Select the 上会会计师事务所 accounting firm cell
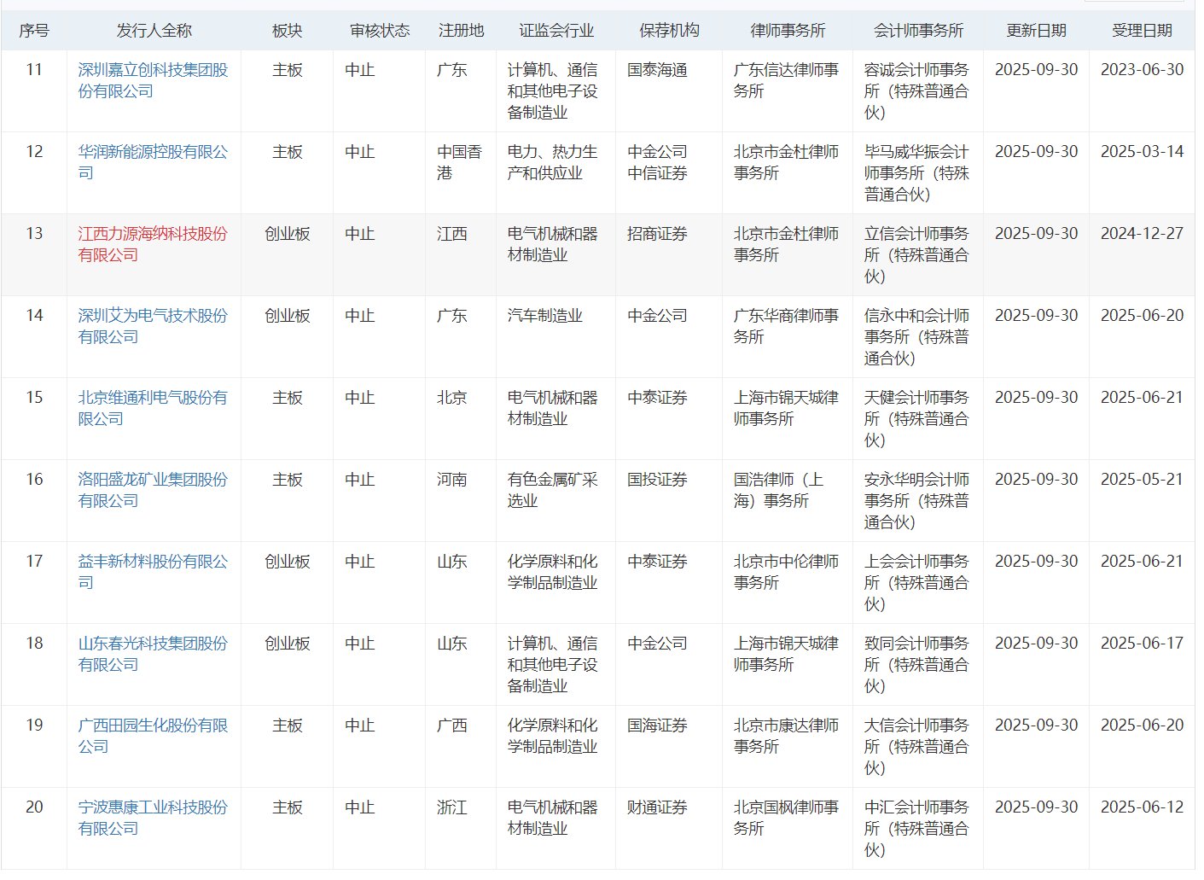The image size is (1204, 880). click(x=917, y=583)
